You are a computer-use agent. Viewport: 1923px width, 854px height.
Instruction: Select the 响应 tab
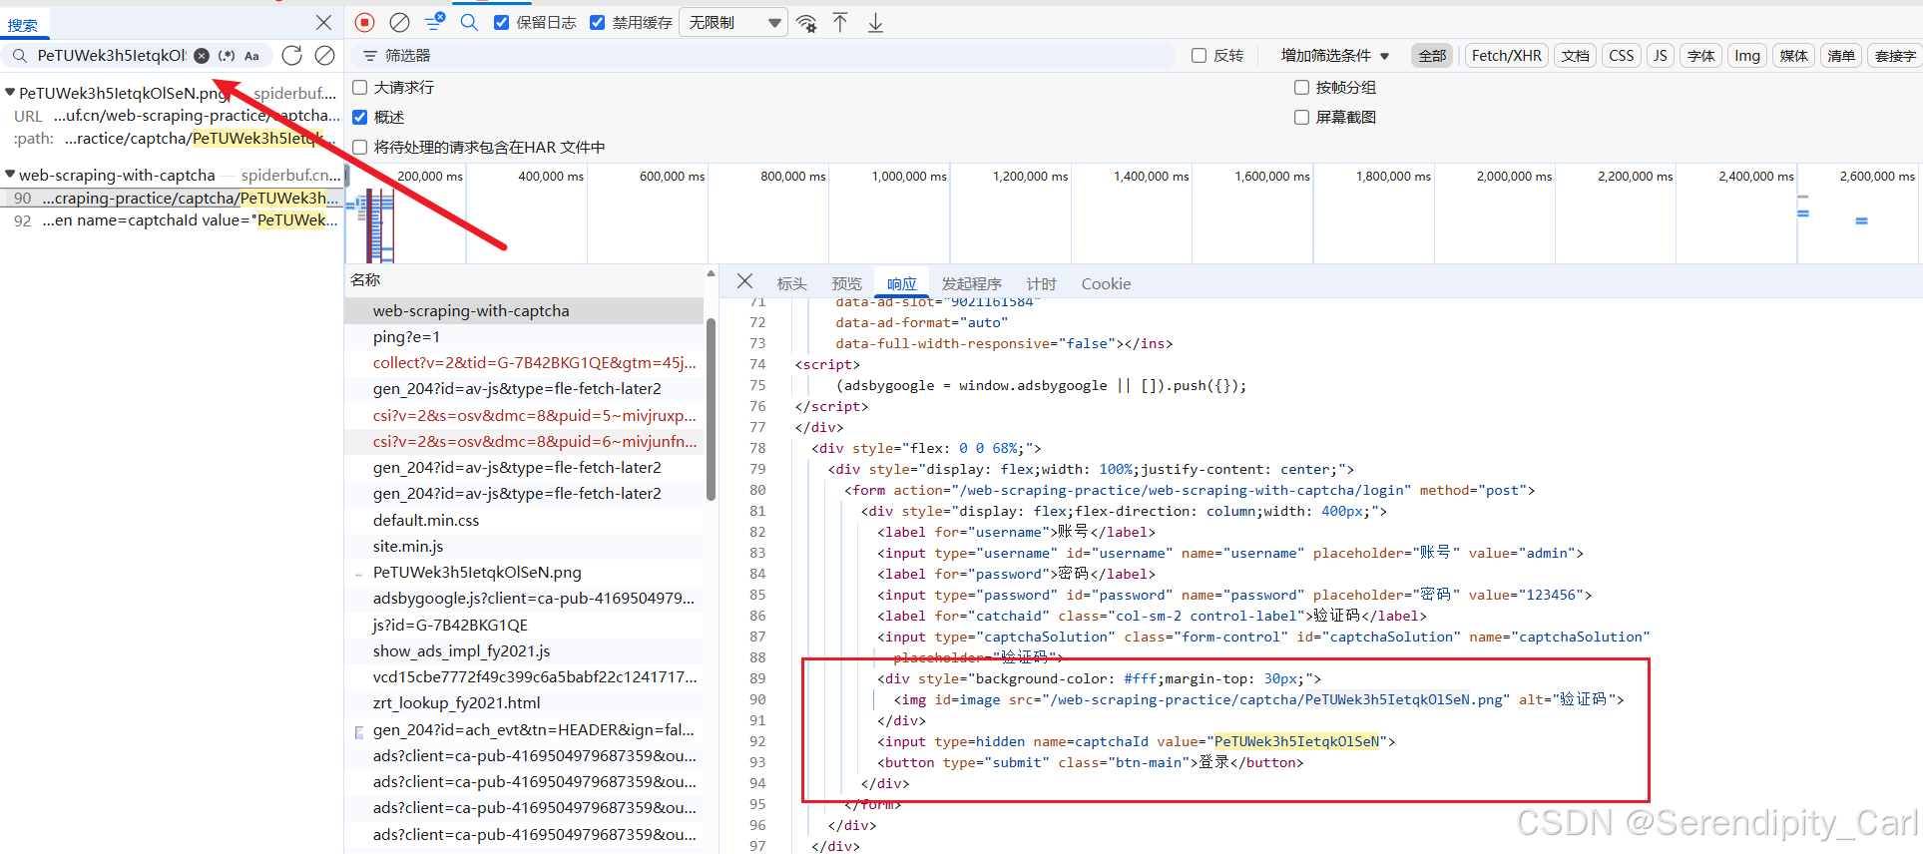(901, 283)
